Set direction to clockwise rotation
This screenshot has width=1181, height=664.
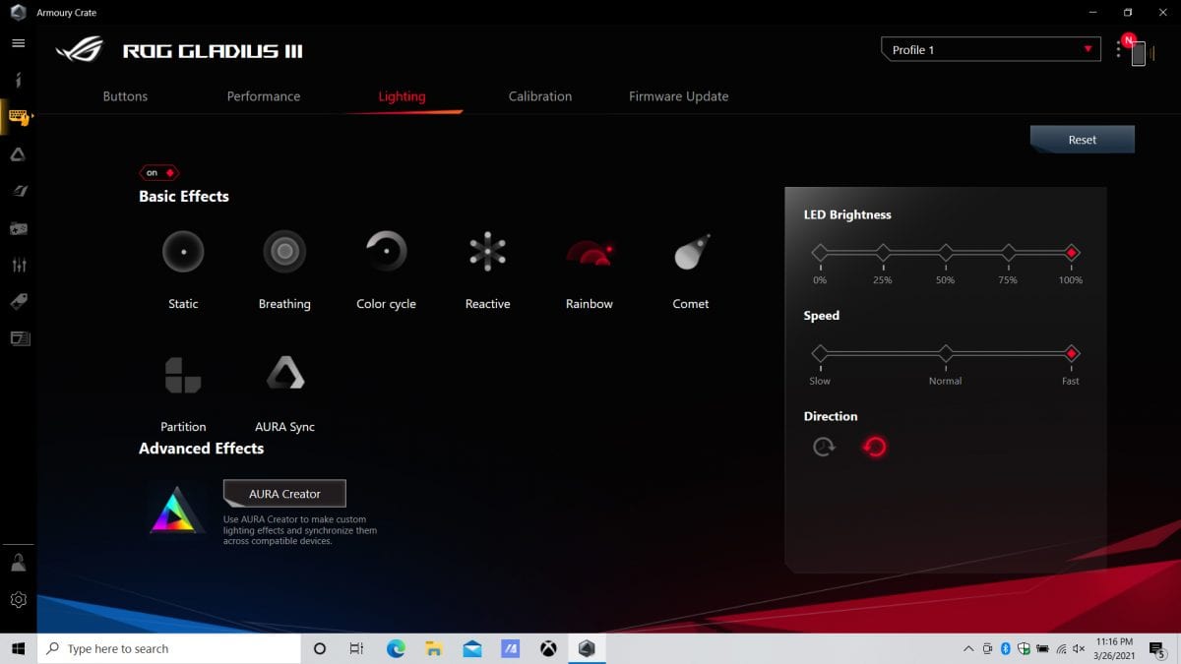[824, 447]
